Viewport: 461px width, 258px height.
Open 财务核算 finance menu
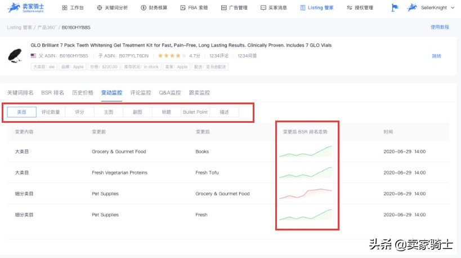tap(154, 8)
